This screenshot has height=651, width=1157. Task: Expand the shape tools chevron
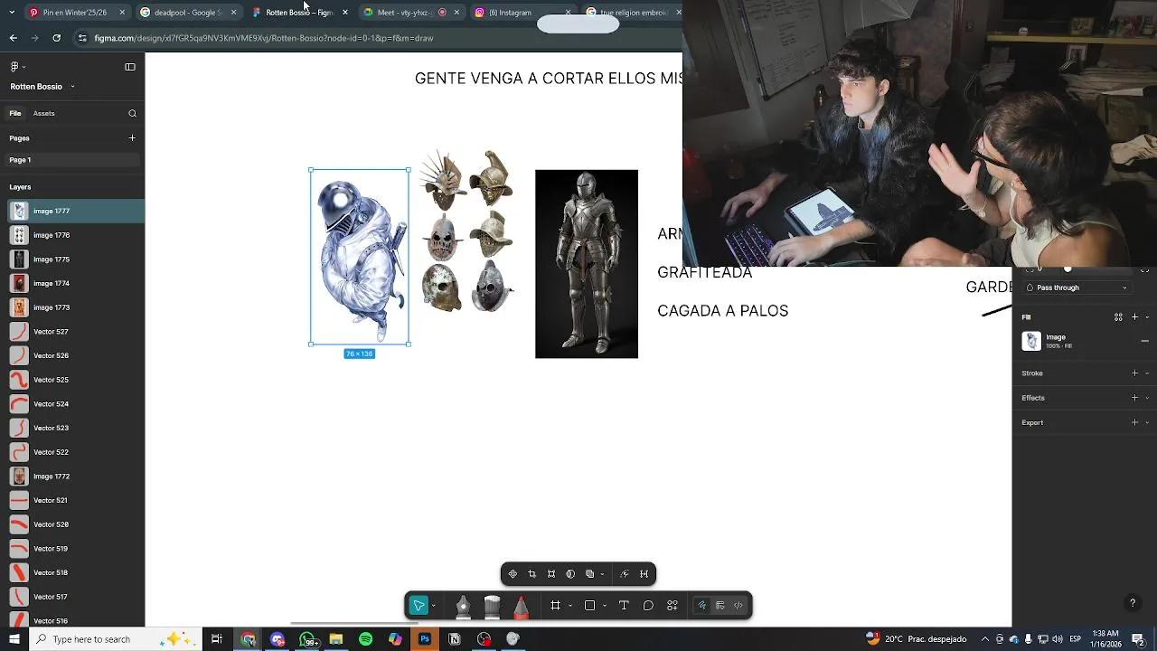tap(604, 606)
